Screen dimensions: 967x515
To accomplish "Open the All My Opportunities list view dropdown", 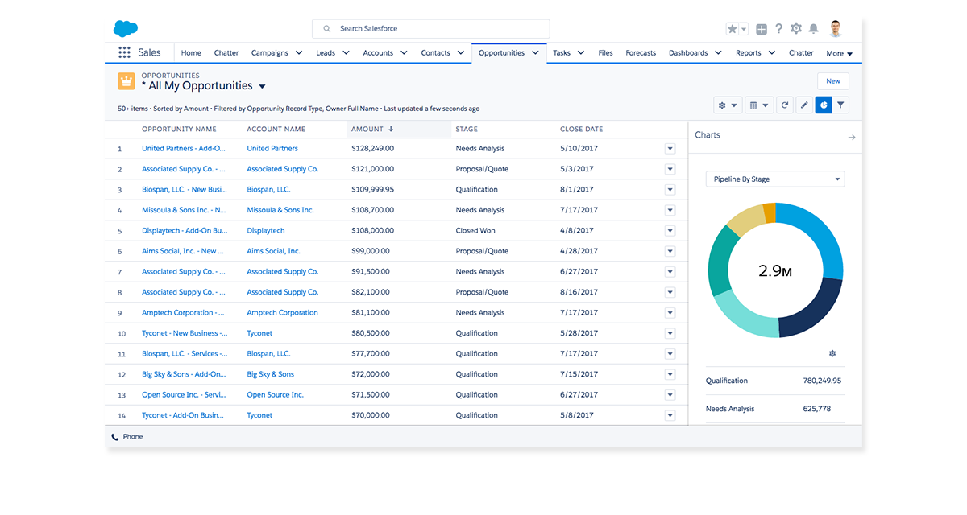I will point(262,86).
